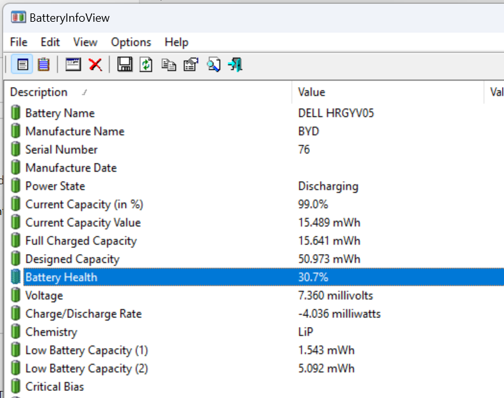The height and width of the screenshot is (398, 504).
Task: Click the Exit door toolbar icon
Action: coord(235,65)
